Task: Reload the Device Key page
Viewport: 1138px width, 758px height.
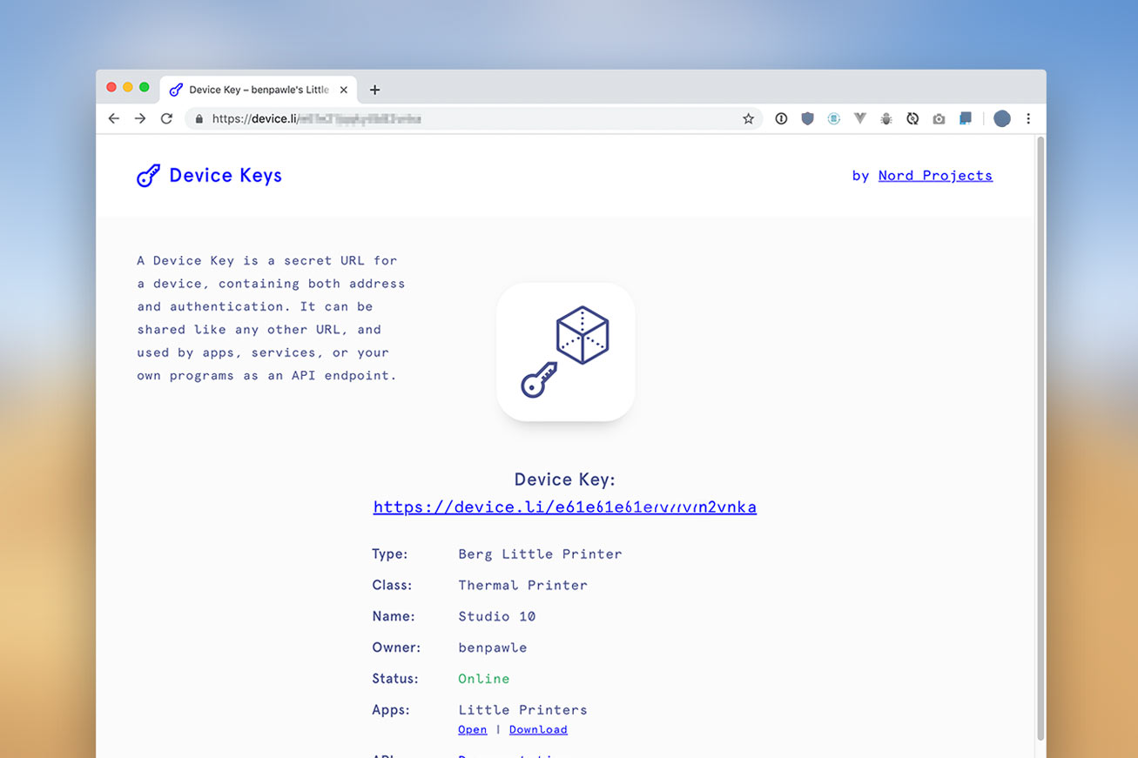Action: pos(166,118)
